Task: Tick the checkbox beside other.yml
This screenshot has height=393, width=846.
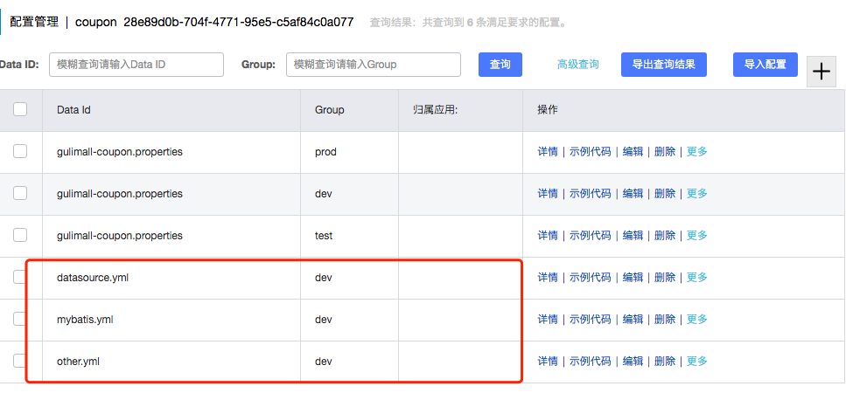Action: [20, 361]
